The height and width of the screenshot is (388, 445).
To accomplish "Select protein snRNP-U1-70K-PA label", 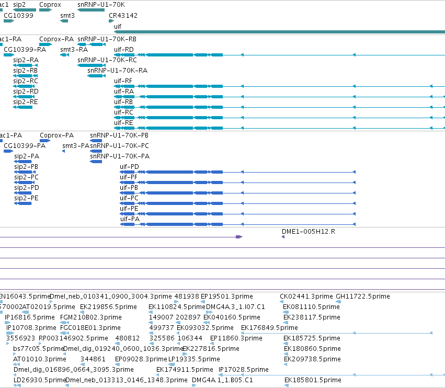I will (120, 156).
